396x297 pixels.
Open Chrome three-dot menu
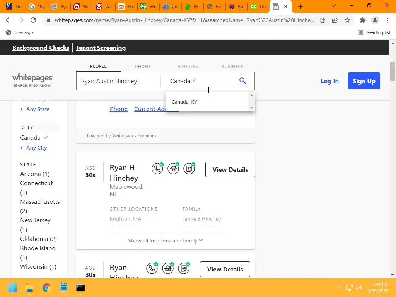click(x=387, y=20)
